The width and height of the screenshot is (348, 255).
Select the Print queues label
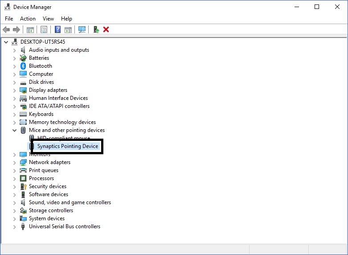pos(44,170)
